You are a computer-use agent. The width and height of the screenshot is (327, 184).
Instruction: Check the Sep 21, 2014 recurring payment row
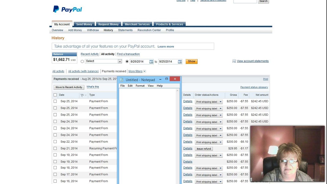pyautogui.click(x=55, y=148)
